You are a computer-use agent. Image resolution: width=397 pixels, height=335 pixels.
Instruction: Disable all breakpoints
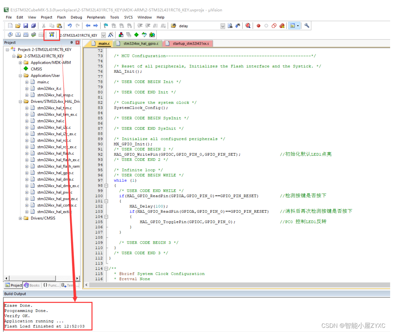[x=274, y=26]
